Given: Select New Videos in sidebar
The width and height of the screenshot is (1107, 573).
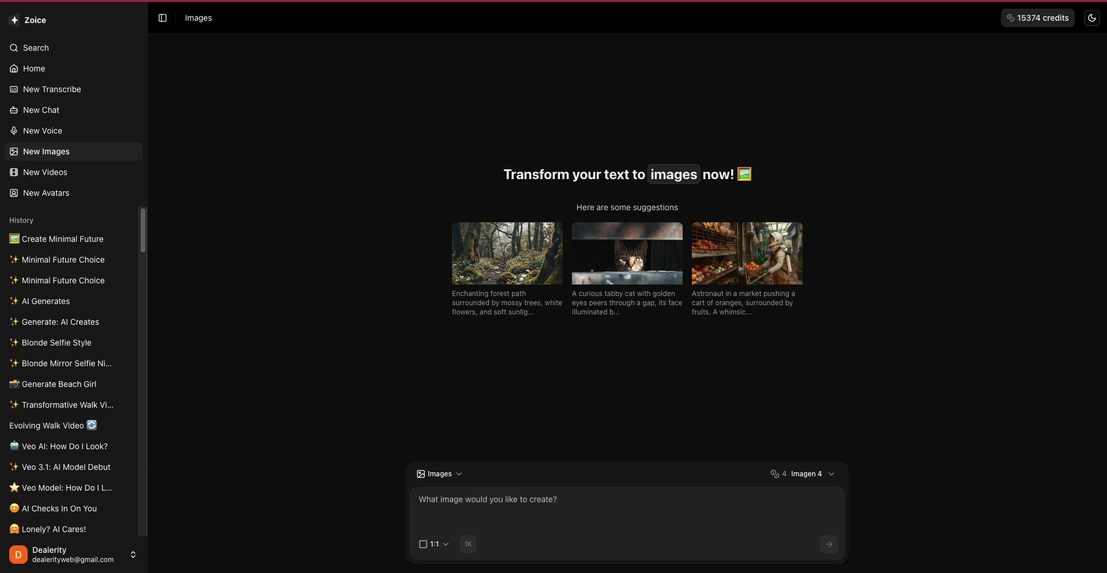Looking at the screenshot, I should click(x=45, y=172).
